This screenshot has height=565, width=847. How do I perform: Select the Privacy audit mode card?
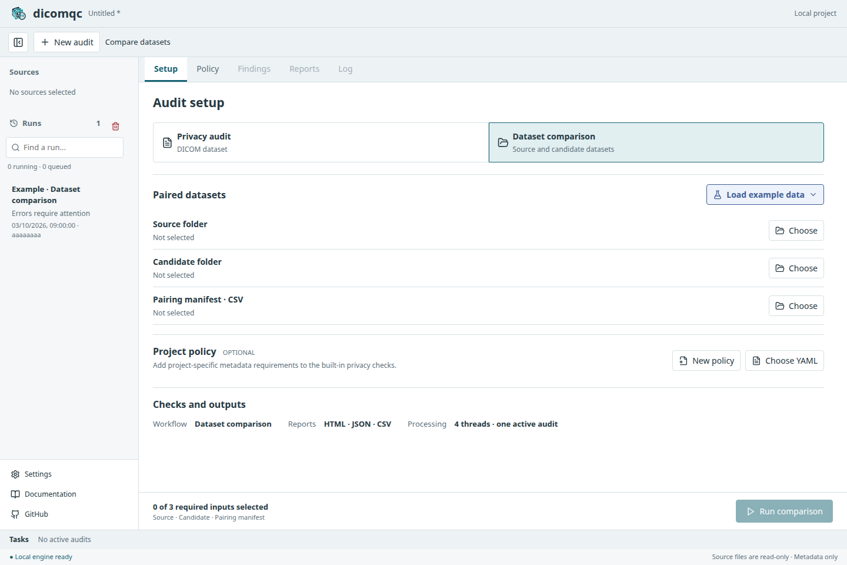(321, 142)
